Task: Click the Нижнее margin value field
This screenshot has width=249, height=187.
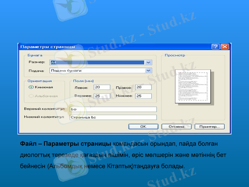Action: pos(143,96)
